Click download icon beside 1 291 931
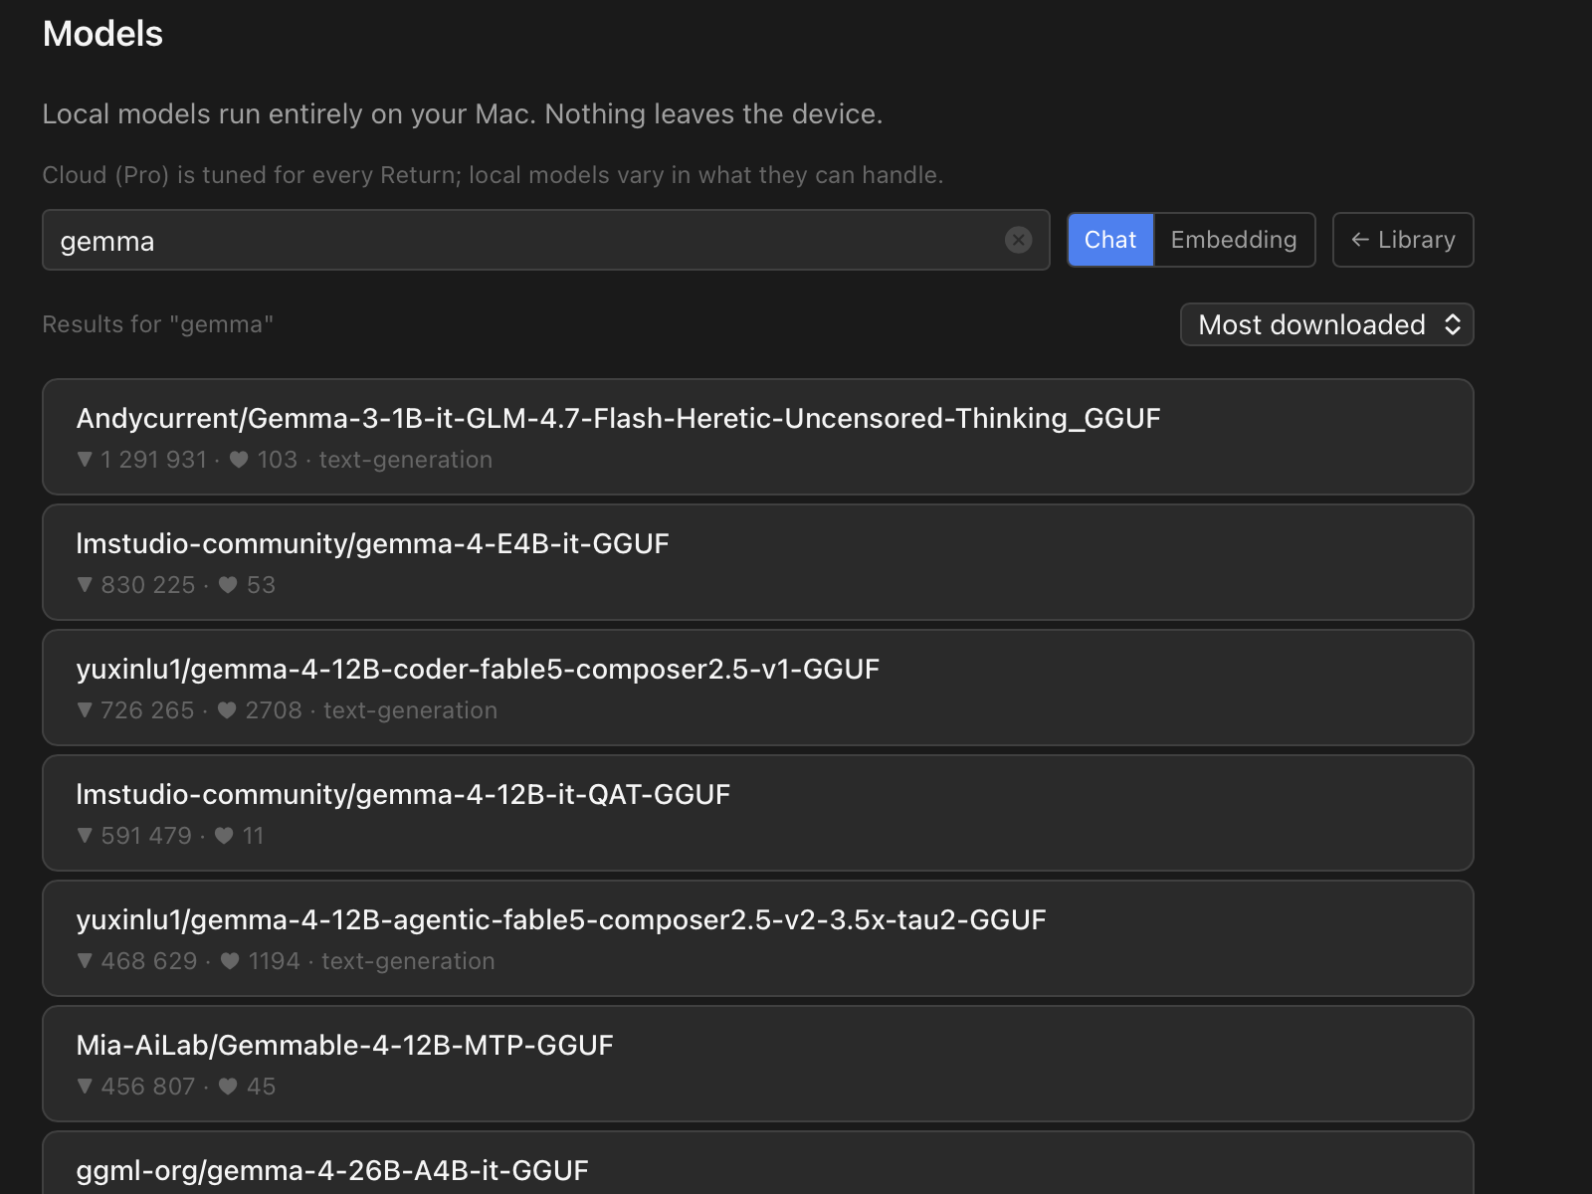Image resolution: width=1592 pixels, height=1194 pixels. click(85, 460)
